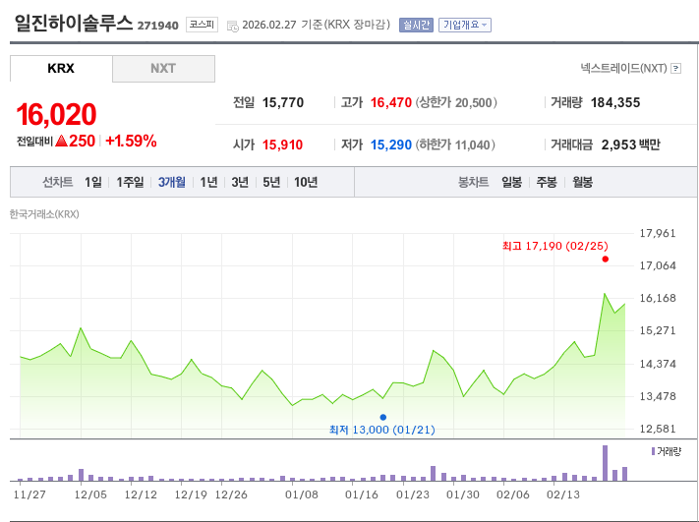The width and height of the screenshot is (699, 522).
Task: Click the 02/13 x-axis date label
Action: (563, 494)
